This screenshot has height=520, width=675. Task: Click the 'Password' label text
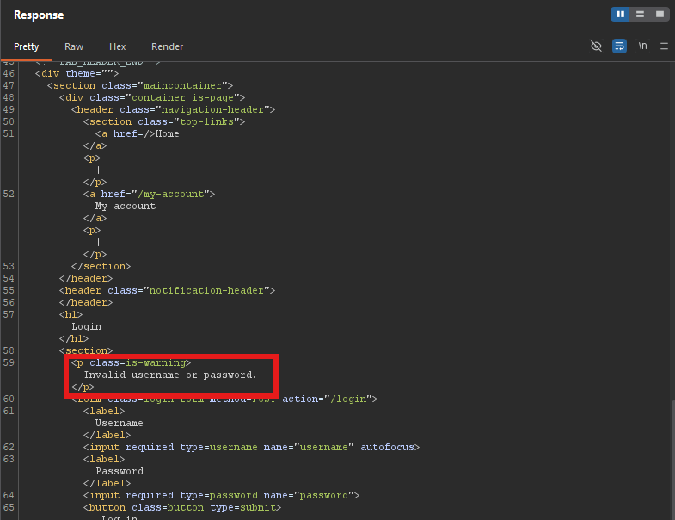[120, 471]
